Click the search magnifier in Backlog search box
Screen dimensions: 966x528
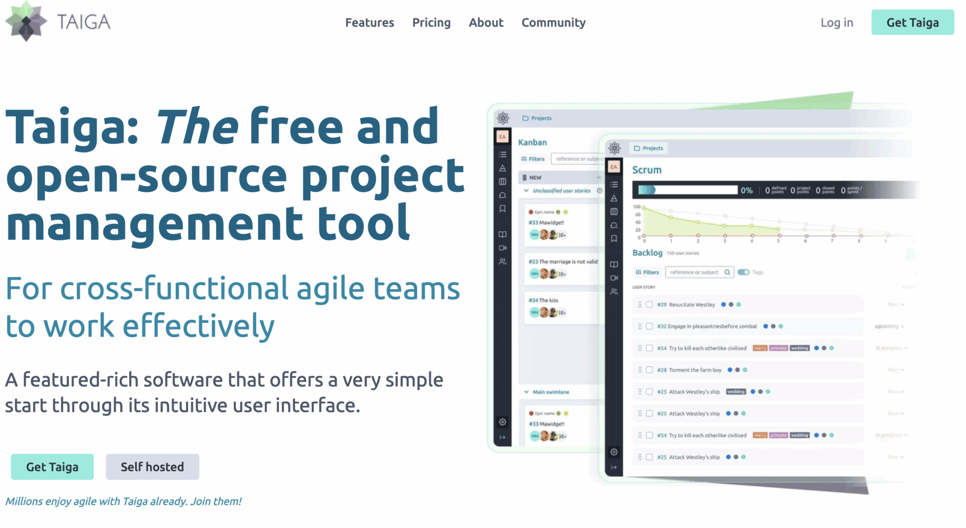(x=727, y=272)
